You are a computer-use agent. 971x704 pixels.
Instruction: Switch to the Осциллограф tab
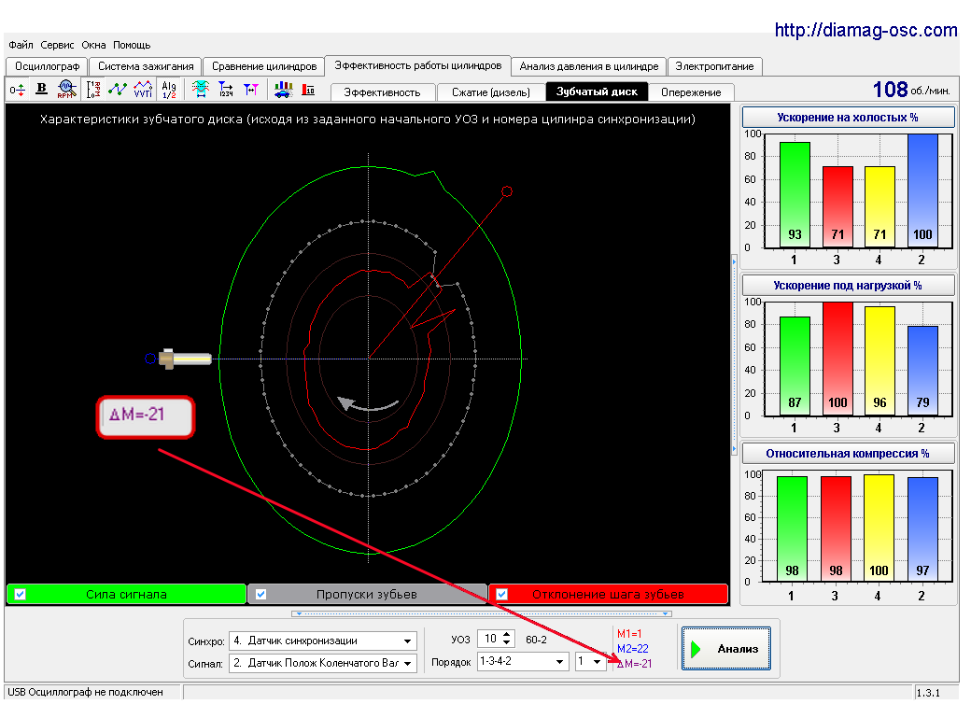click(47, 66)
